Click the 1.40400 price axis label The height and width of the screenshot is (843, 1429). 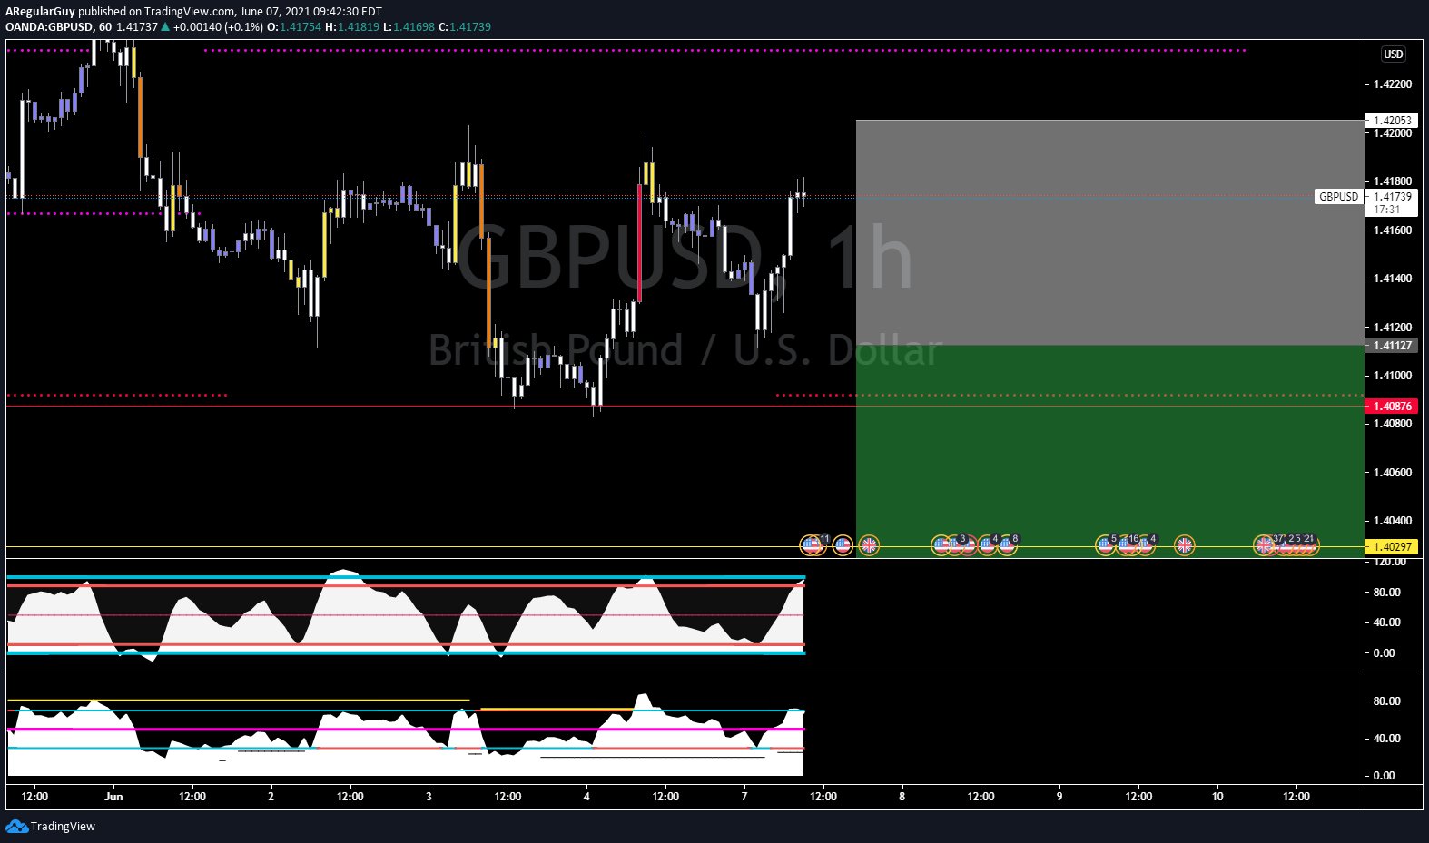pyautogui.click(x=1393, y=521)
